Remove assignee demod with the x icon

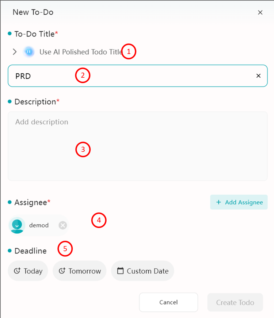[x=63, y=225]
